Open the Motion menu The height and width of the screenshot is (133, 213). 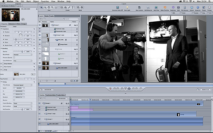[x=10, y=1]
